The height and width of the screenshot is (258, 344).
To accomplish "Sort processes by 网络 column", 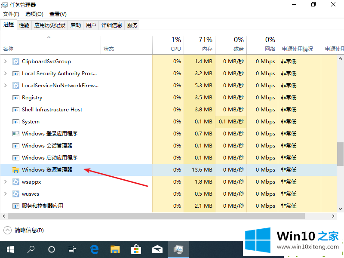I will pyautogui.click(x=262, y=45).
